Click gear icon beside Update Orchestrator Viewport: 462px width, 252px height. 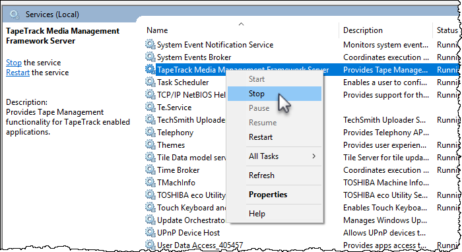150,220
